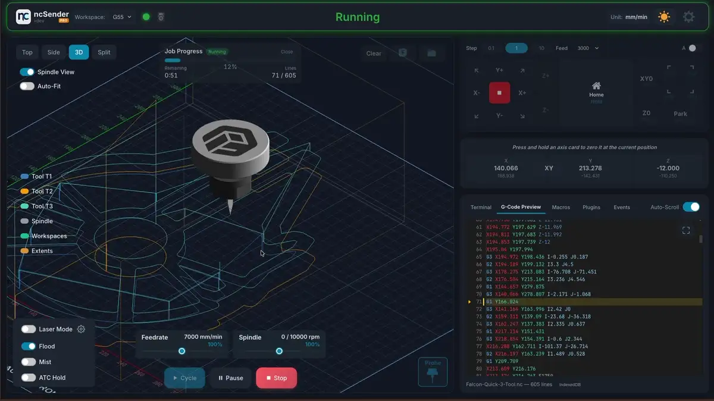Screen dimensions: 714x401
Task: Jog diagonally up-left with the arrow
Action: [x=477, y=71]
